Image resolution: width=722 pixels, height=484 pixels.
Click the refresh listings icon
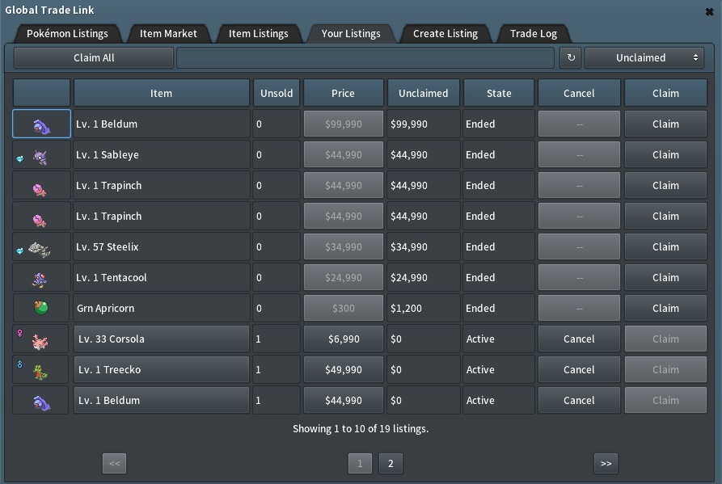coord(571,58)
